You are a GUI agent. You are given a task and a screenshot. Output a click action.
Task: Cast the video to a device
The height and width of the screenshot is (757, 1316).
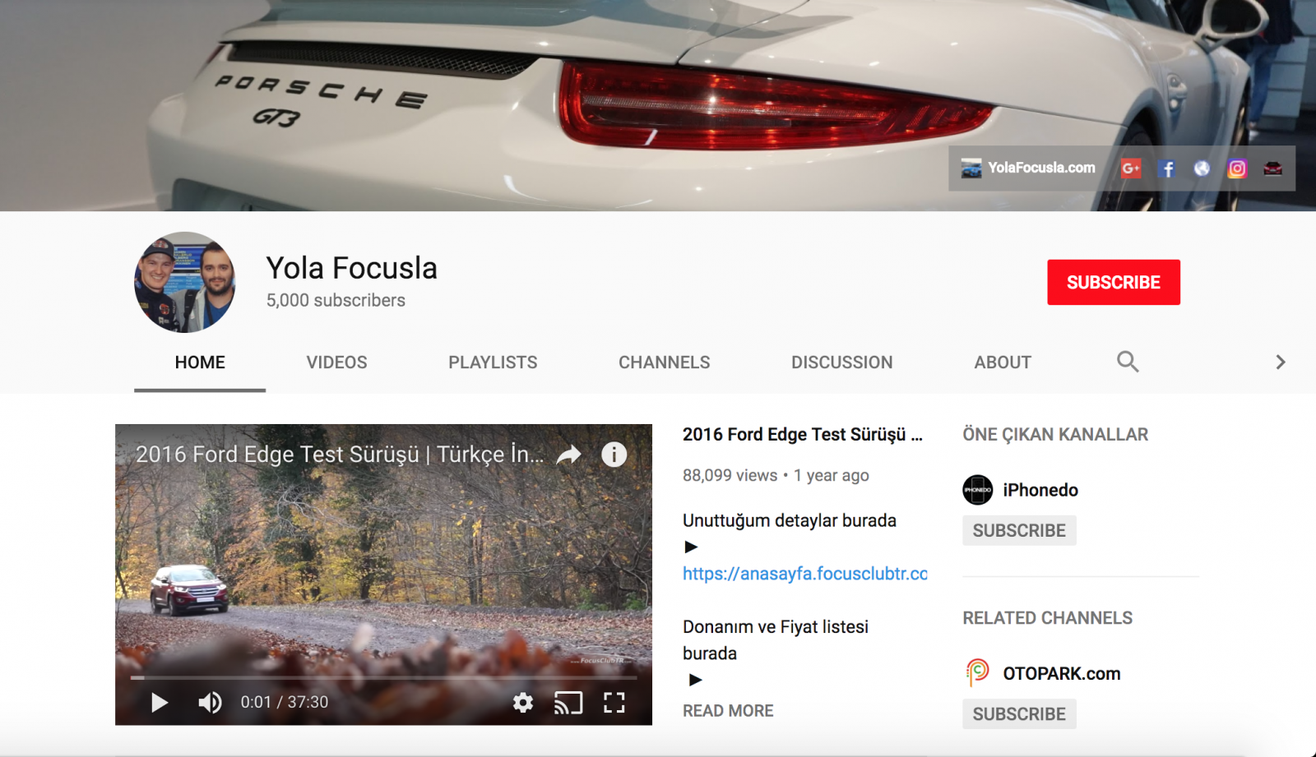pos(568,702)
